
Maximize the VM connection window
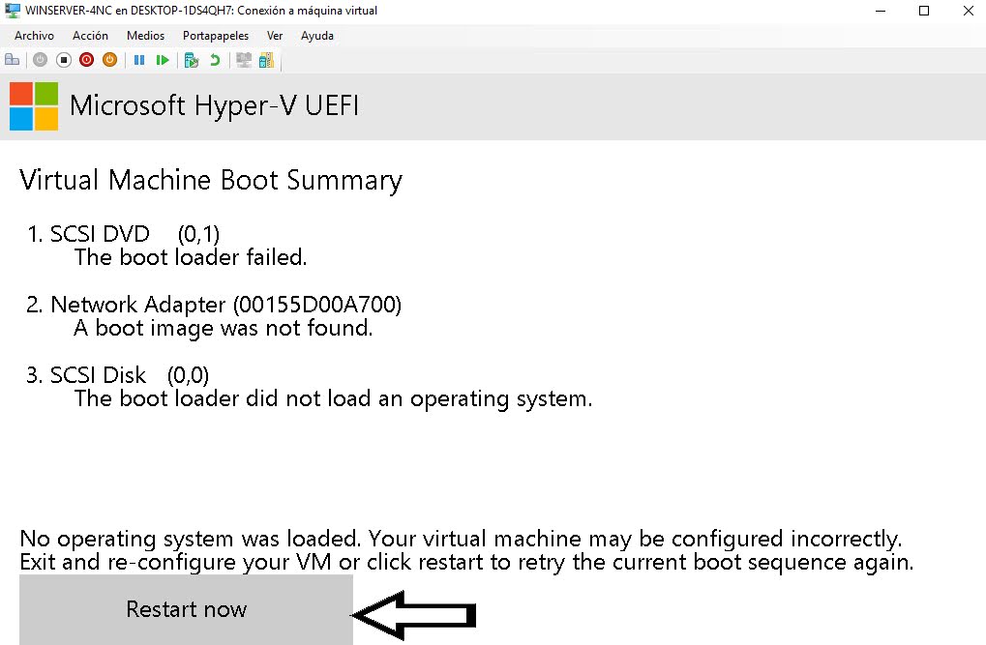pos(924,11)
